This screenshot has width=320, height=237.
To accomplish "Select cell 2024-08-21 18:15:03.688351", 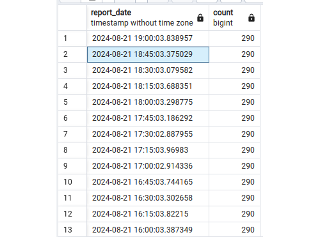I will point(148,86).
